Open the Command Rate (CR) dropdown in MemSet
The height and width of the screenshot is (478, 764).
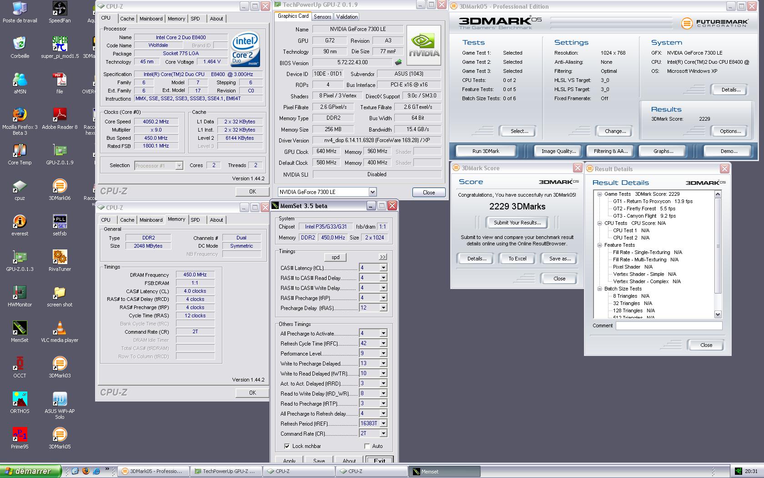coord(383,433)
